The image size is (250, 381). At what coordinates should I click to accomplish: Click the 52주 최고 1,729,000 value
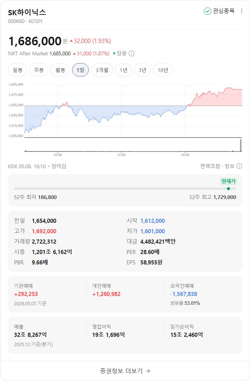tap(225, 197)
